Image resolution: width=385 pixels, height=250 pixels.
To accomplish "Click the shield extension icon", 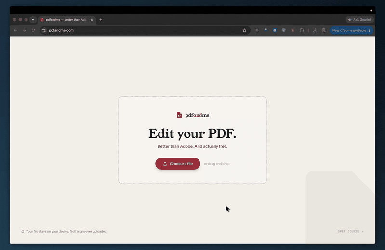I will 284,30.
